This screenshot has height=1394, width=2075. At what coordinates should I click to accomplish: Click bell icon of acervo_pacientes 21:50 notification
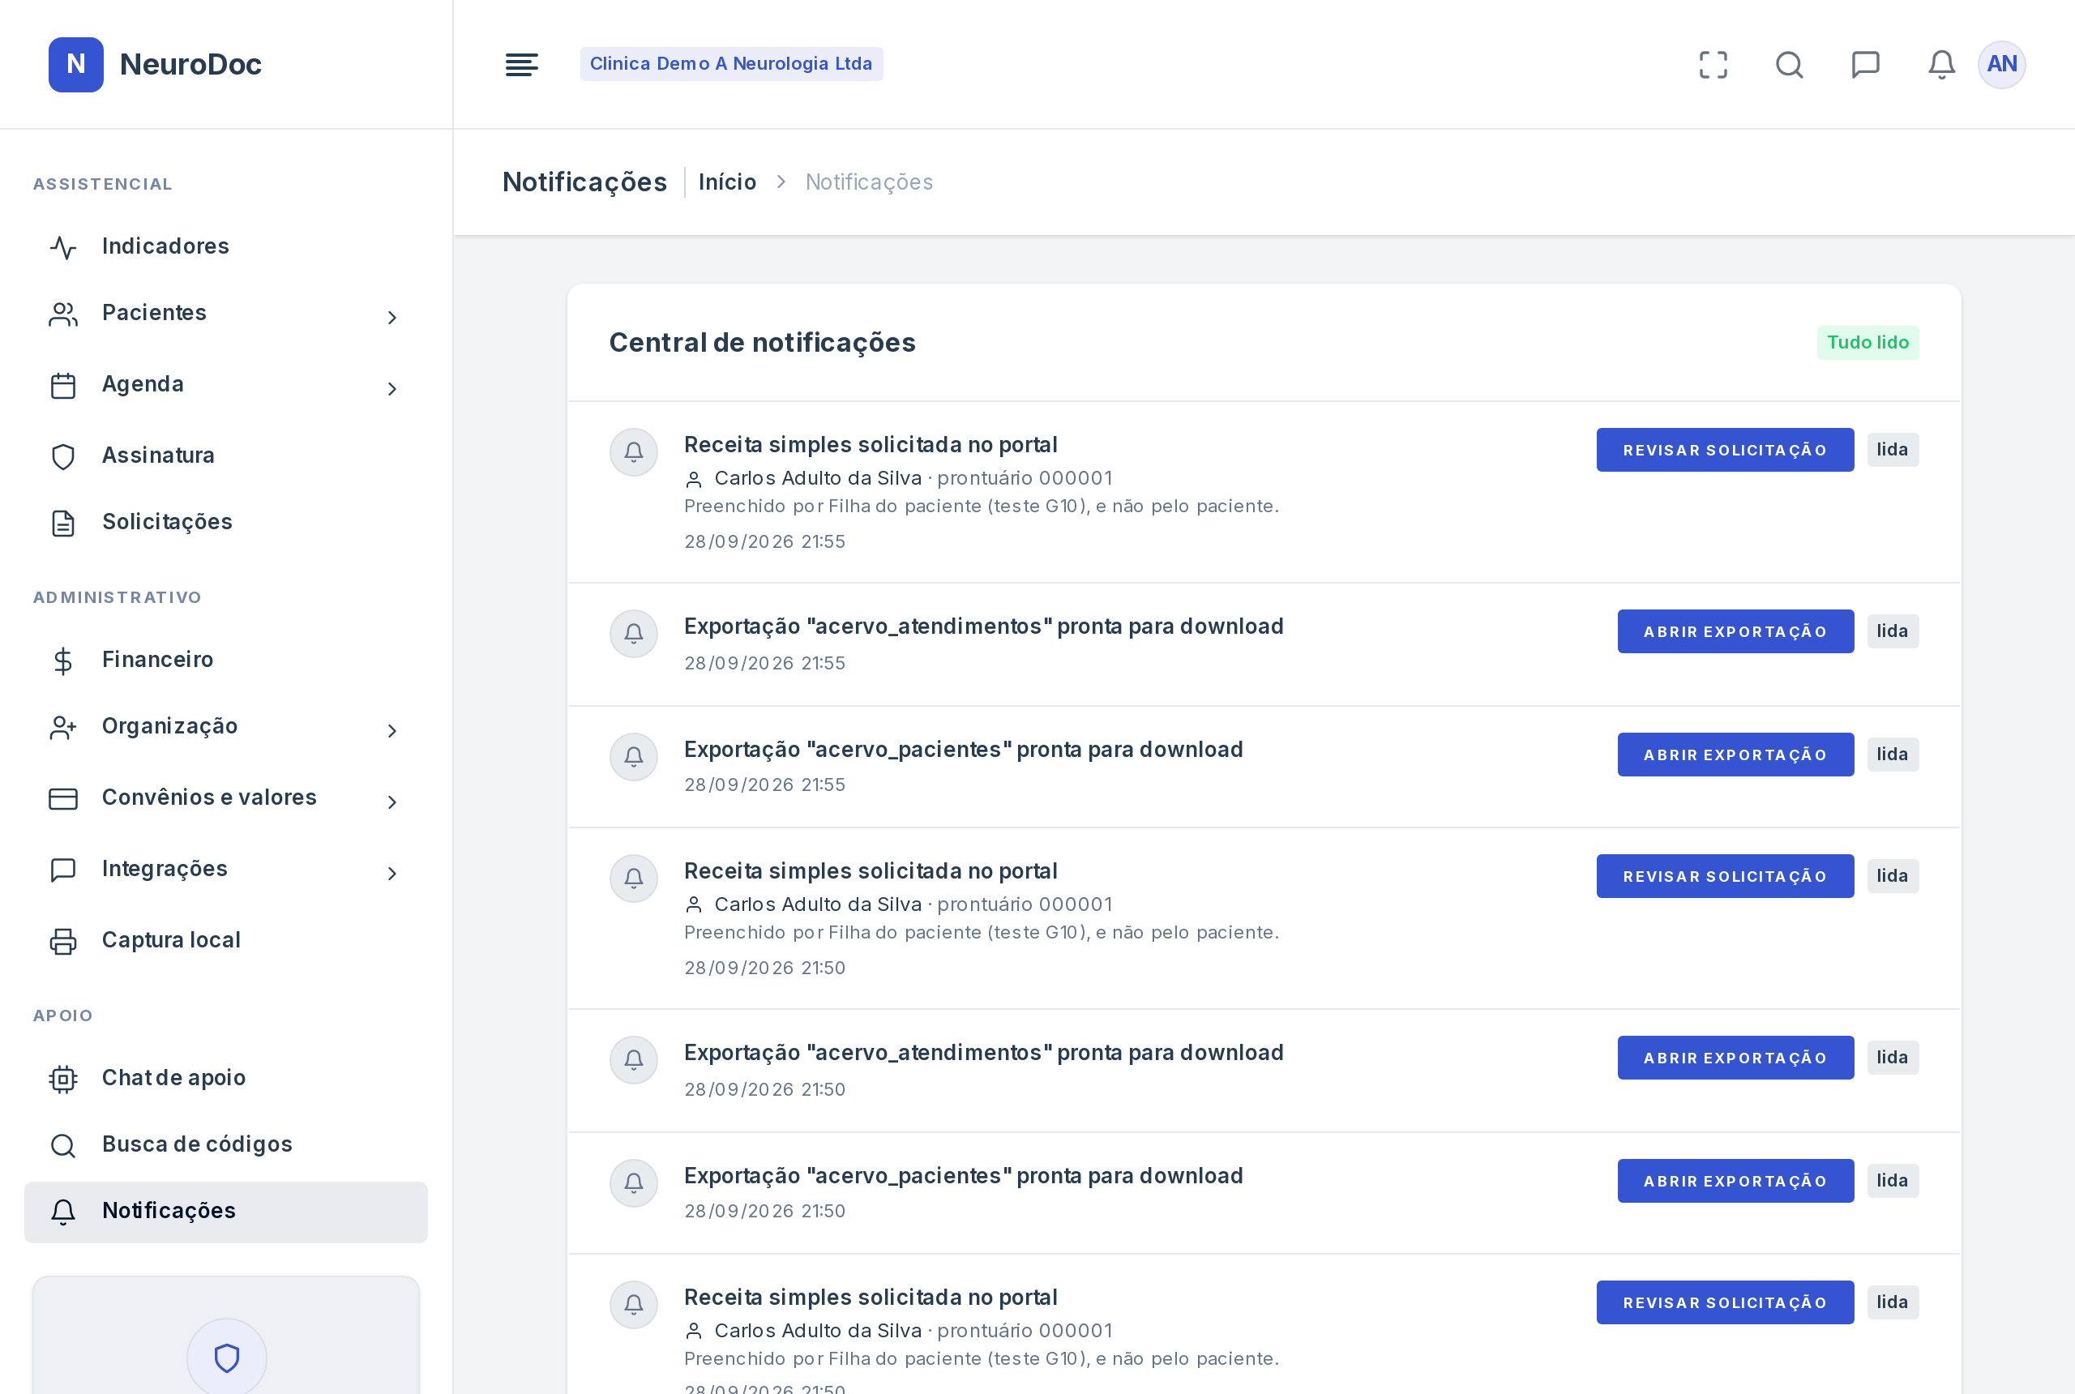click(x=634, y=1182)
